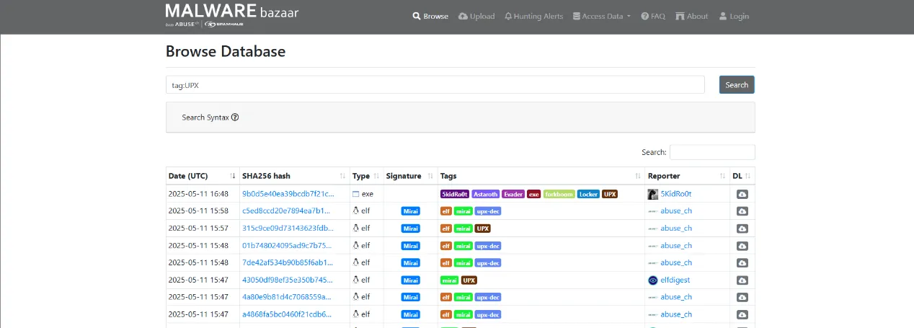Open the FAQ page
This screenshot has width=914, height=328.
(x=653, y=16)
